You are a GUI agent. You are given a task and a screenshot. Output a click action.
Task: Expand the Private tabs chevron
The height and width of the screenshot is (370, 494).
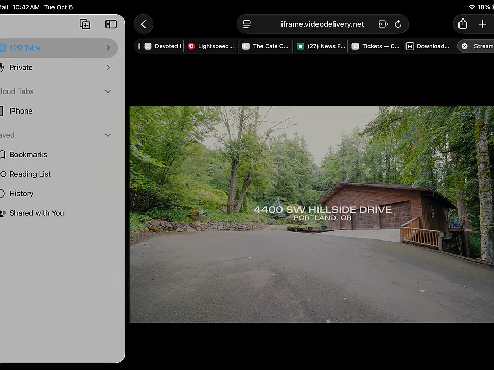tap(108, 67)
